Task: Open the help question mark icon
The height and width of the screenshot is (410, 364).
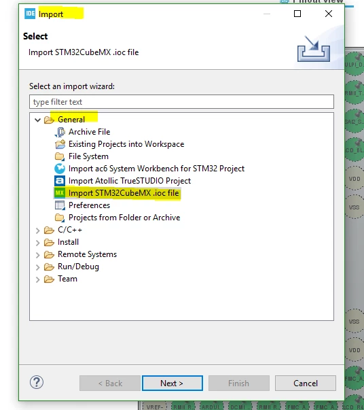Action: coord(37,382)
